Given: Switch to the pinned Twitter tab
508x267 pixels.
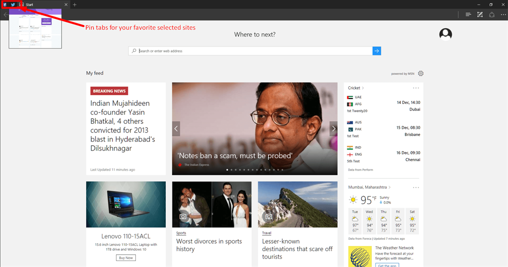Looking at the screenshot, I should (13, 4).
